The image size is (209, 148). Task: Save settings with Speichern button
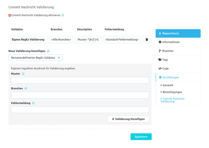141,137
